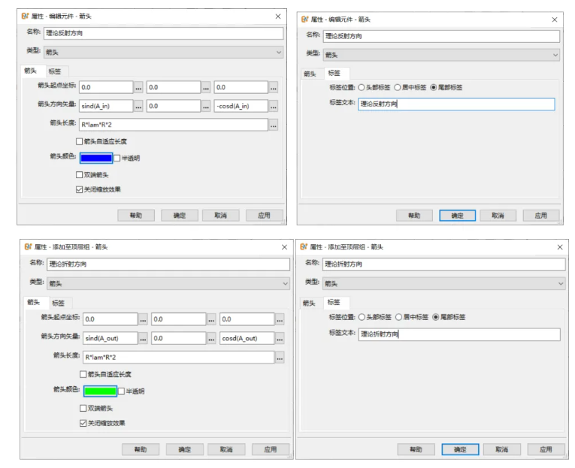Switch to 箭头 tab above 理论折射方向 label text

pos(310,303)
